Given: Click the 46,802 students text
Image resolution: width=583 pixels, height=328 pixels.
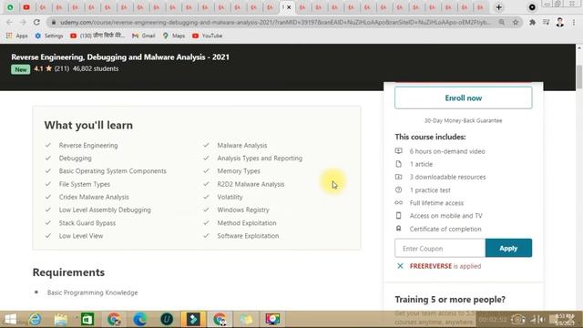Looking at the screenshot, I should (x=96, y=69).
